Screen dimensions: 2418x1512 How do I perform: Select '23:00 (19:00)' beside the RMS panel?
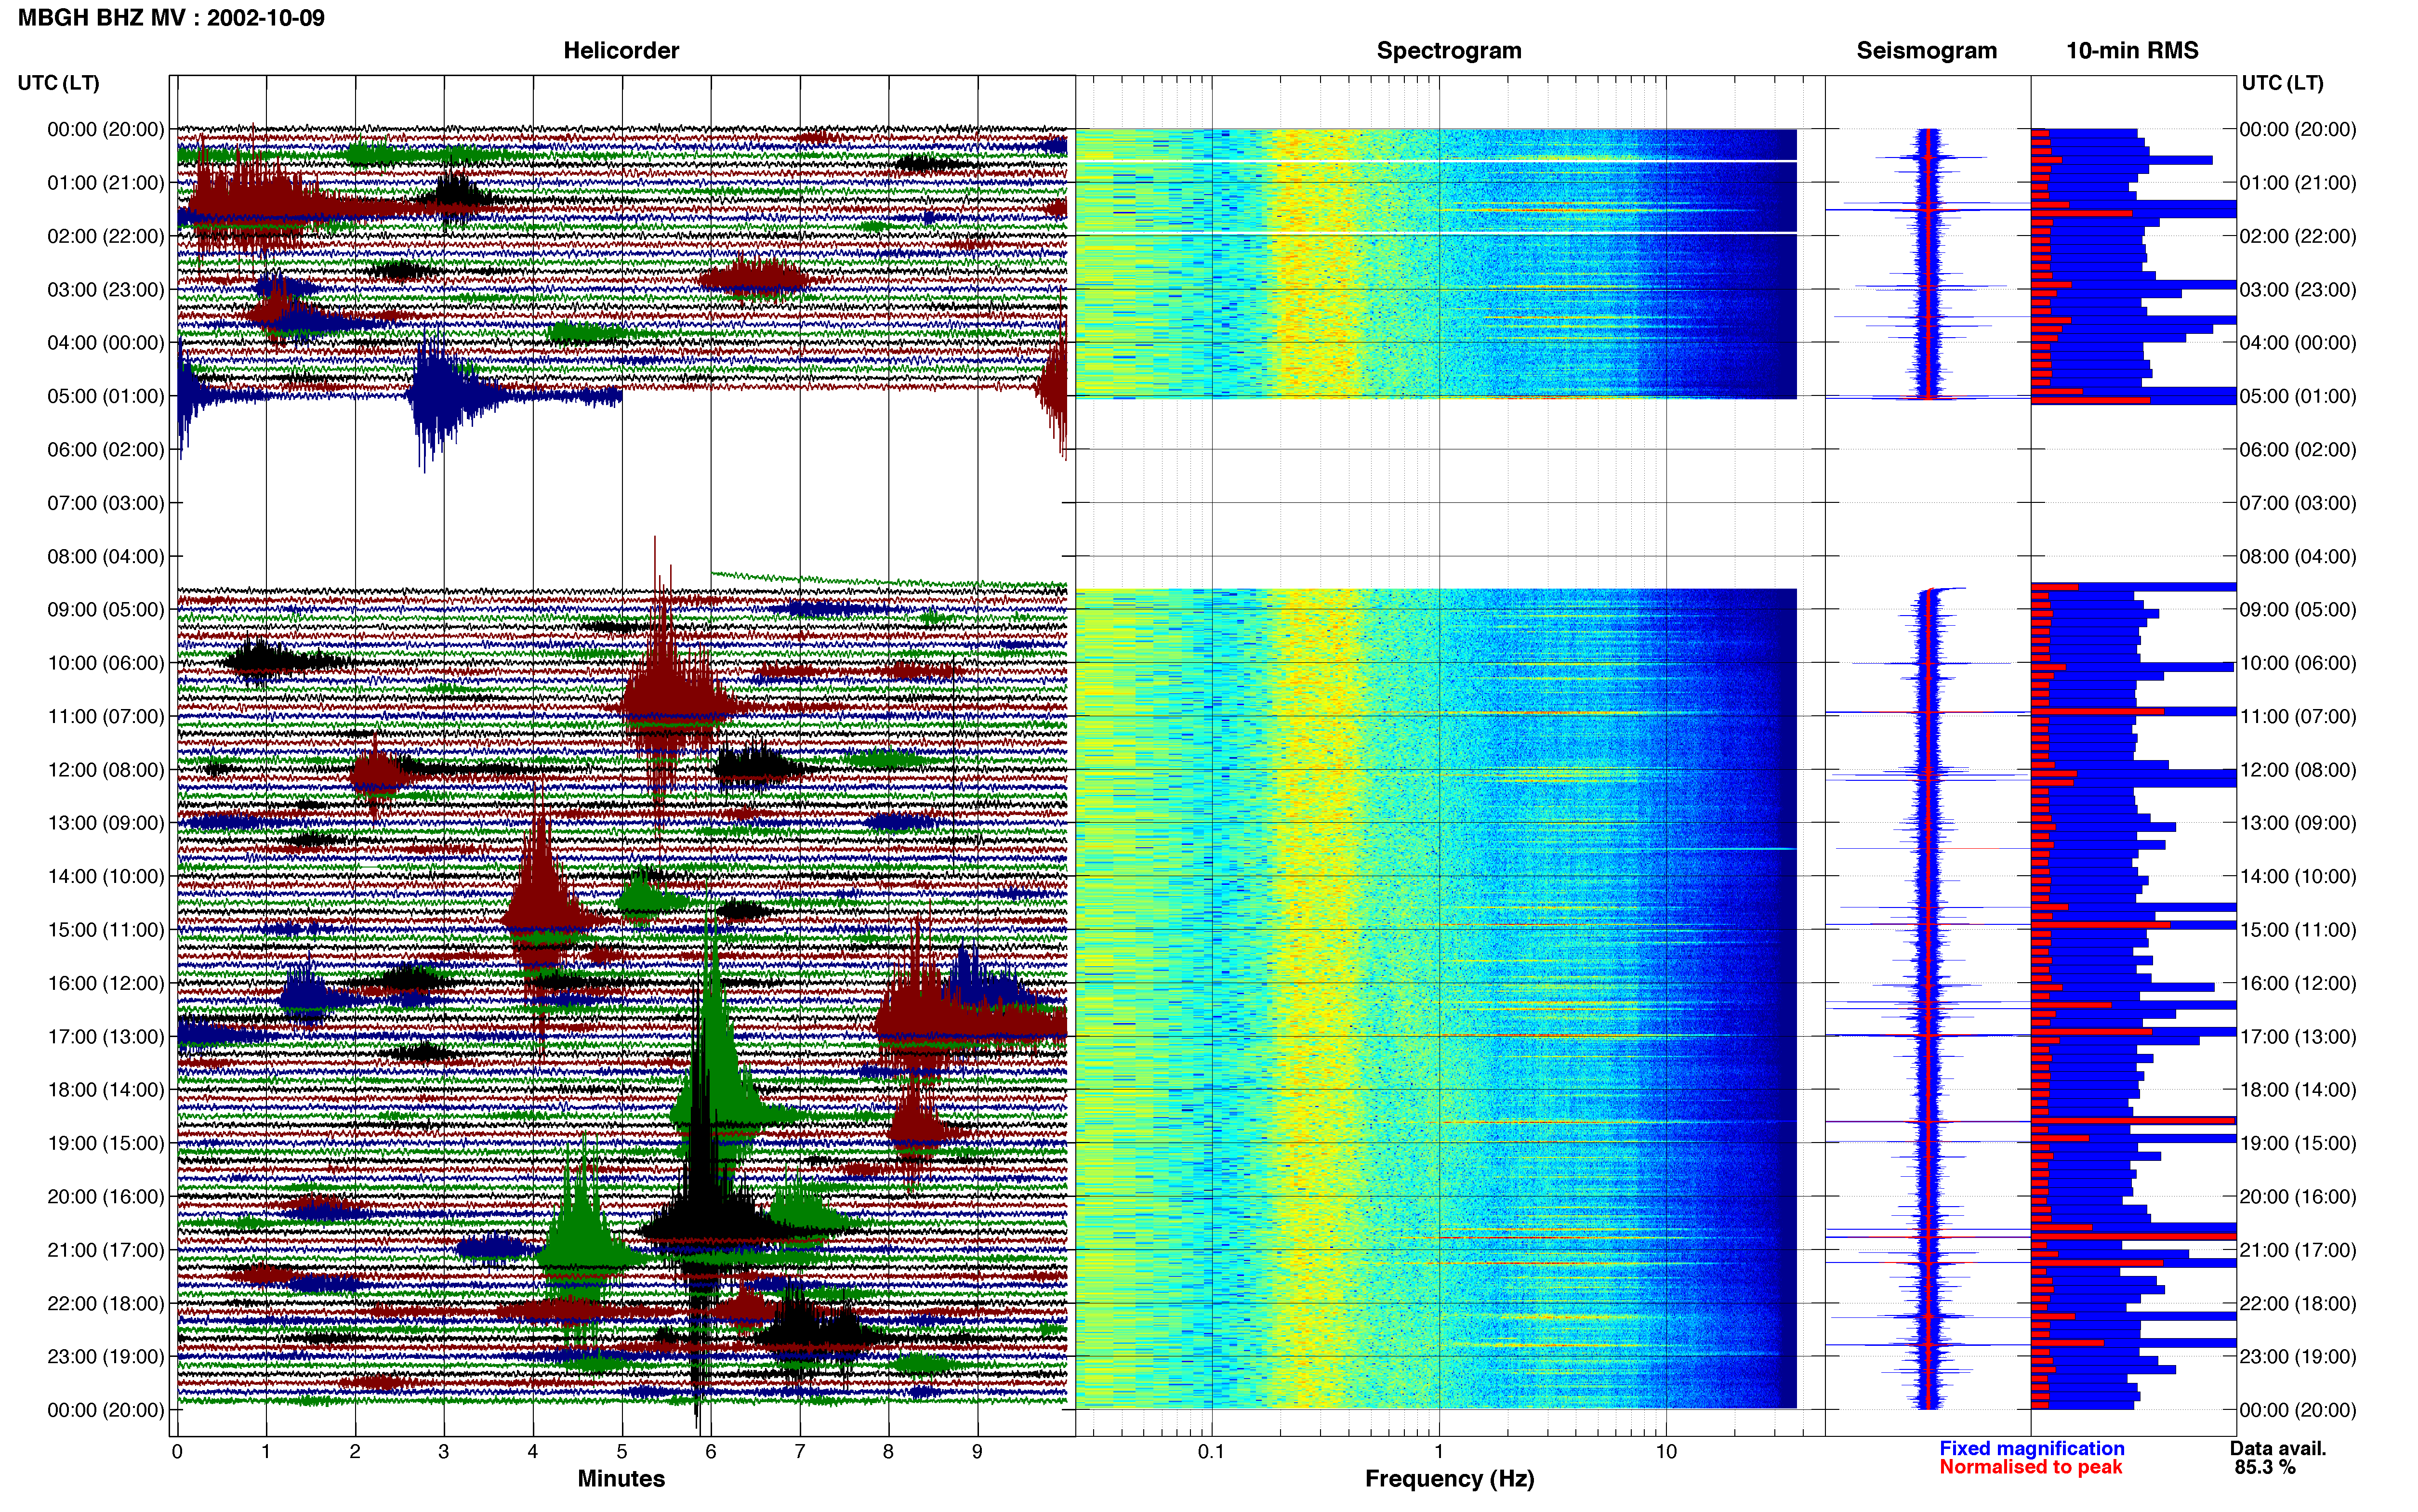pos(2298,1357)
